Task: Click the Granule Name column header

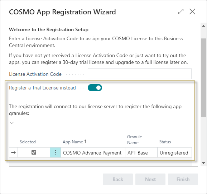Action: (134, 140)
